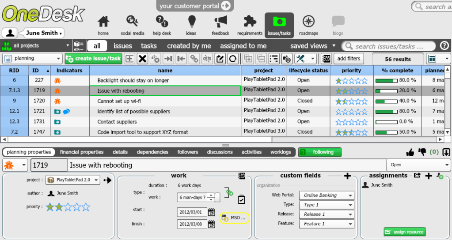
Task: Open the layout view dropdown at far right
Action: click(x=447, y=59)
